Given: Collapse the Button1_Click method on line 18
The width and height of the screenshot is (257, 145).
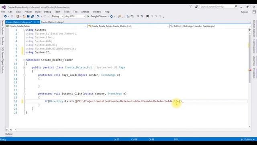Looking at the screenshot, I should click(24, 94).
